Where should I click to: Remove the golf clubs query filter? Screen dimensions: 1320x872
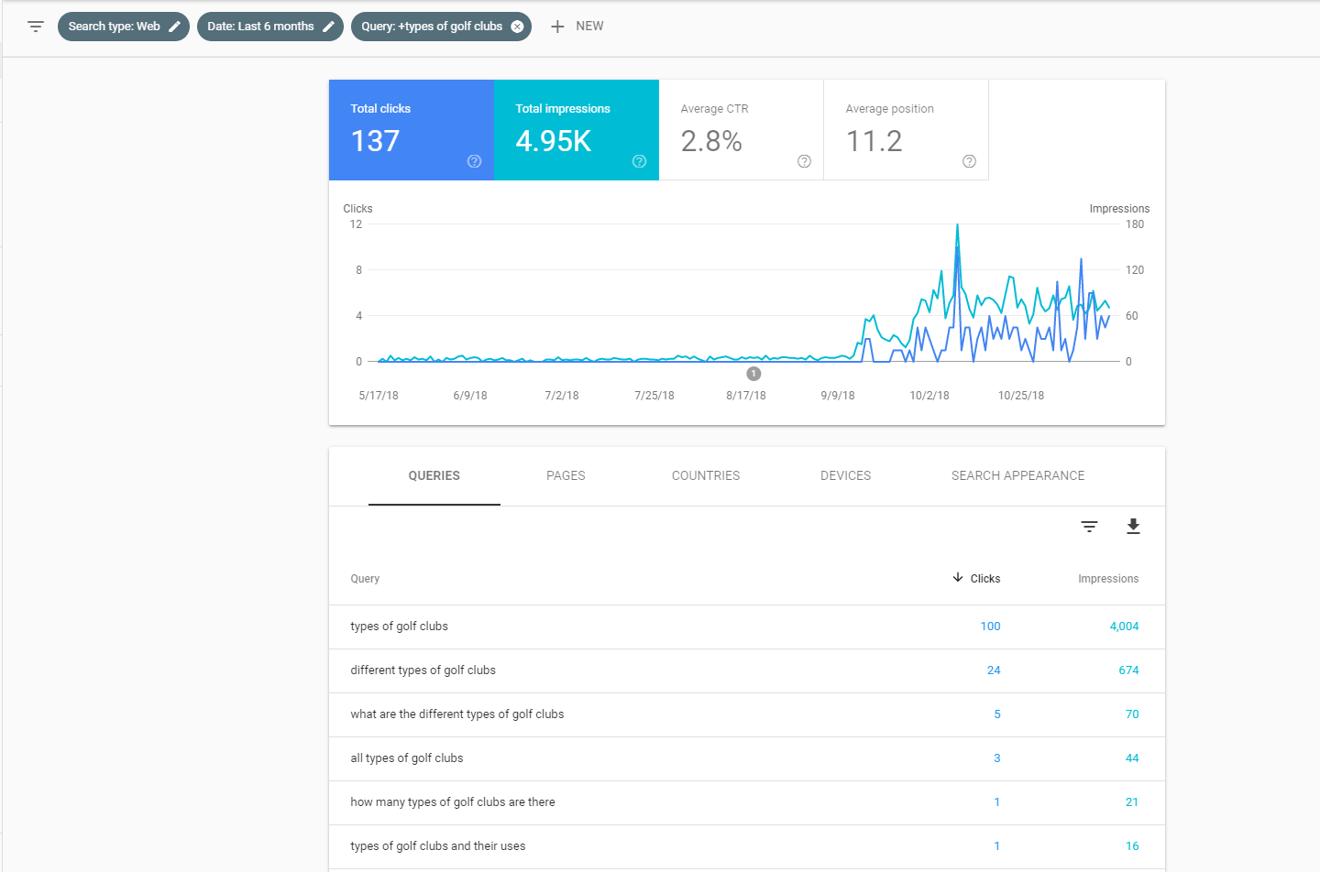[x=517, y=27]
